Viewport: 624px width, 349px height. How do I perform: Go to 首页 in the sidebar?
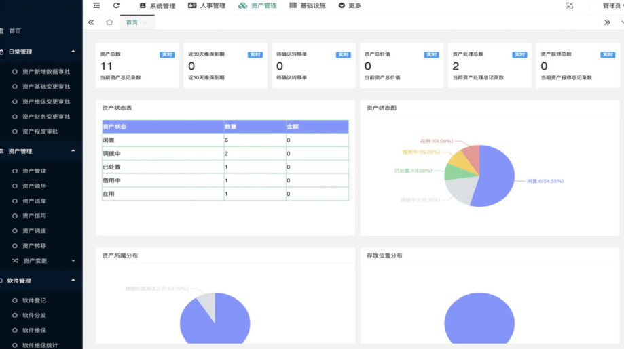point(15,31)
